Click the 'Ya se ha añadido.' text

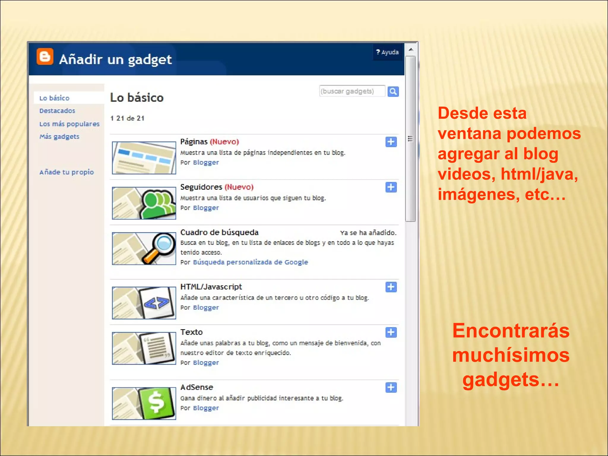(x=368, y=233)
